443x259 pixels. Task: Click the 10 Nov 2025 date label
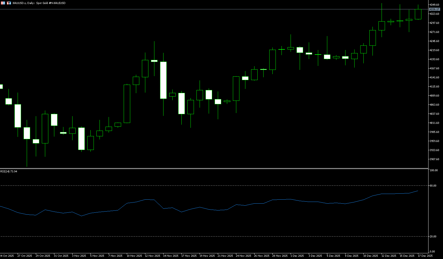tap(134, 256)
